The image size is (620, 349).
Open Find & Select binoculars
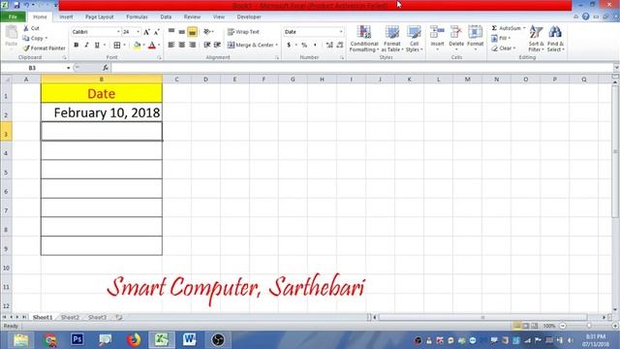555,39
